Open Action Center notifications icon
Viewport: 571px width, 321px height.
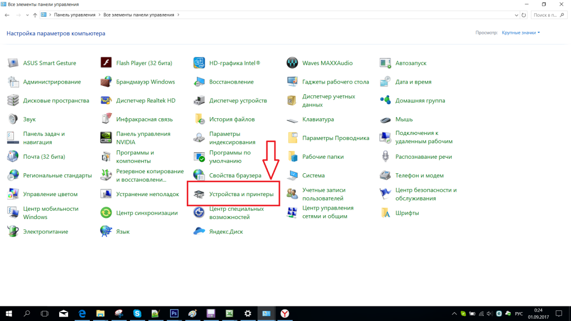coord(559,313)
